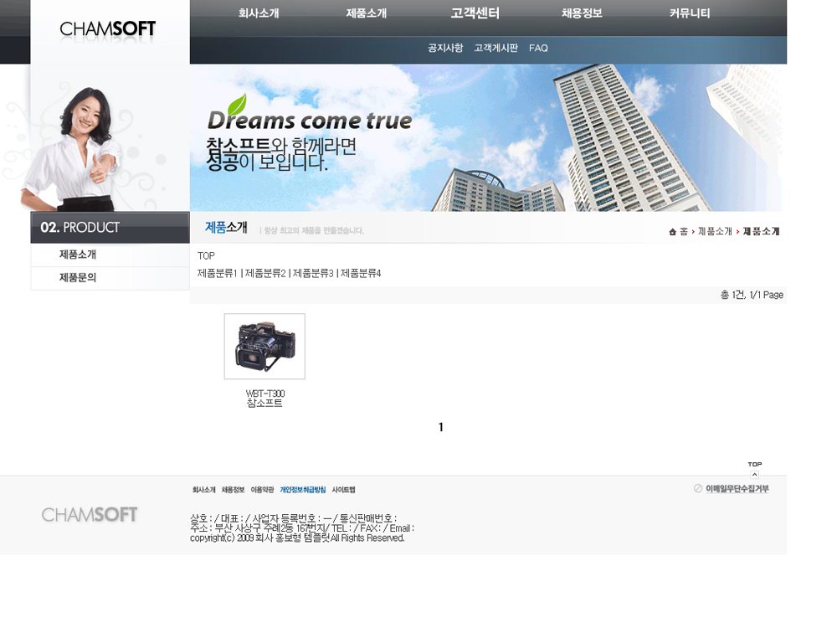The image size is (837, 628).
Task: Go to 채용정보 in top navigation
Action: tap(582, 13)
